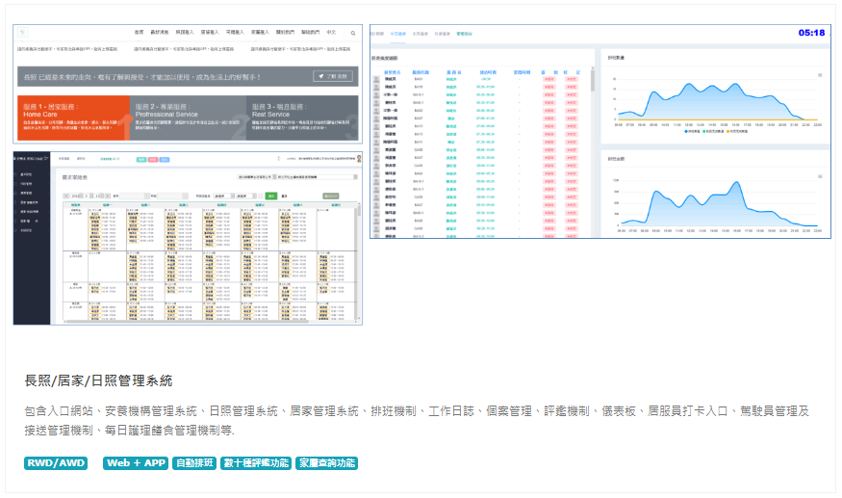Click the paper-plane 了解長照 button
The image size is (842, 498).
332,76
